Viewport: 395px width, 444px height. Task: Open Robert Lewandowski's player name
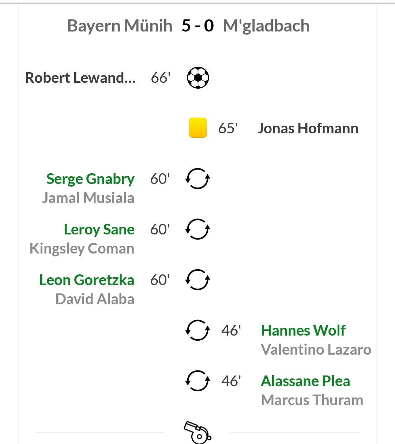pos(80,78)
